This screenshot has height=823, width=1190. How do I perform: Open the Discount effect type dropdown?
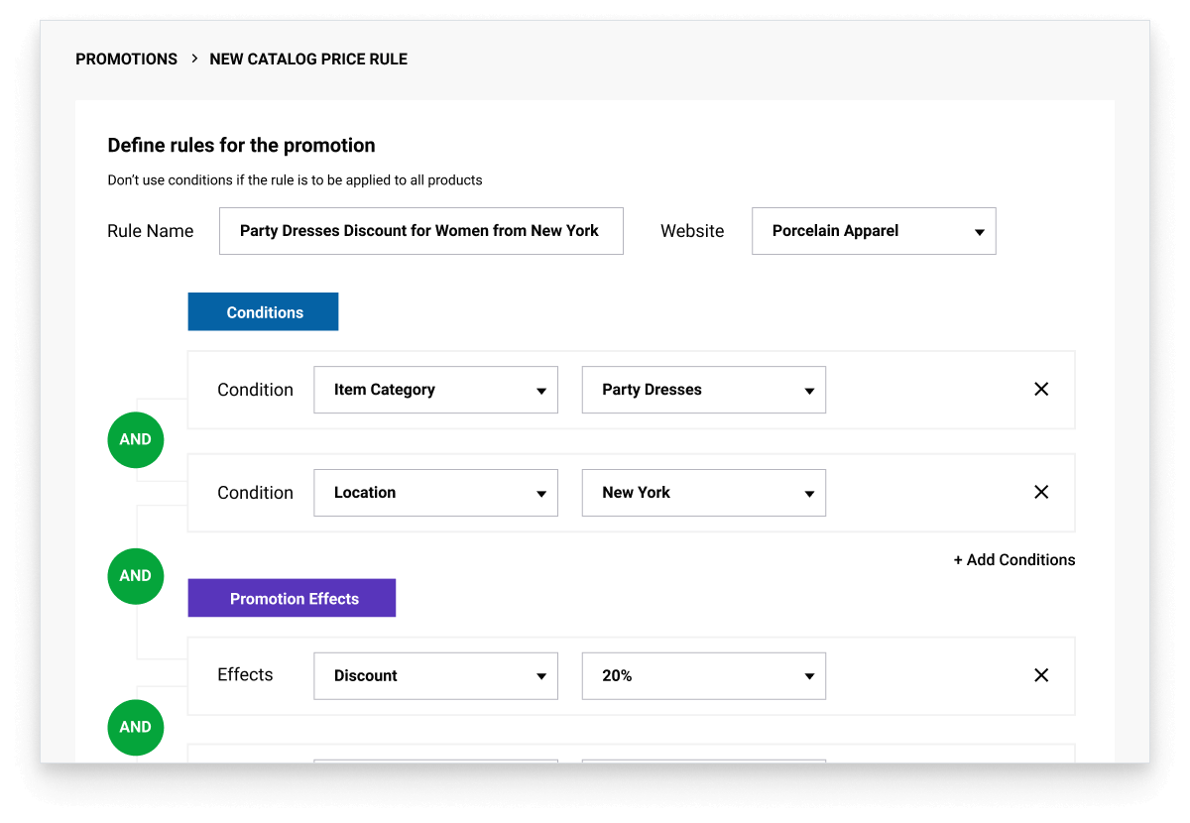click(435, 675)
